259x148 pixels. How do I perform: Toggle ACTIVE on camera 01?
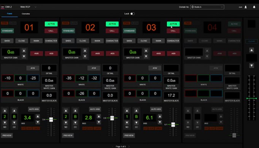(x=51, y=24)
